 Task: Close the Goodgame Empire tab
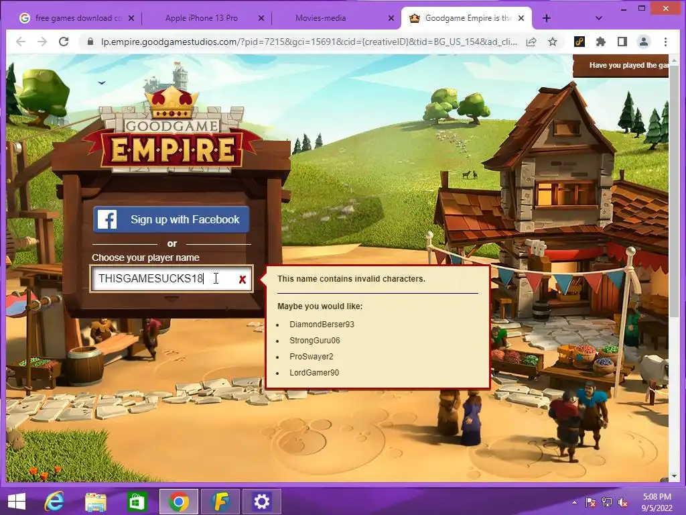521,18
